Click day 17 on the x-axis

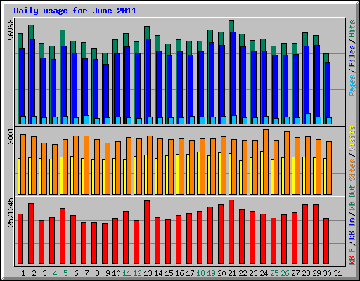190,273
